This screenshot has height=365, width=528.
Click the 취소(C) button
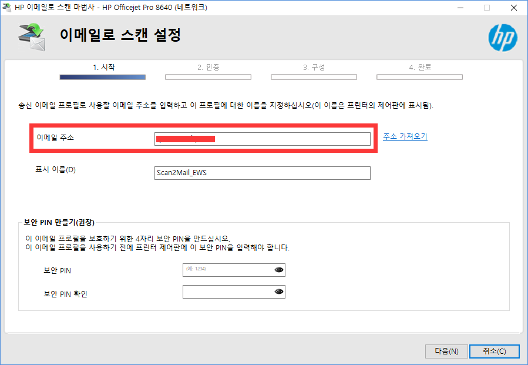click(495, 351)
